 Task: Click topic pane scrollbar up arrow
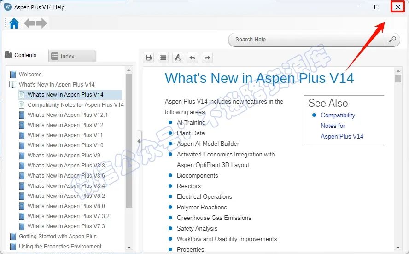pos(398,71)
